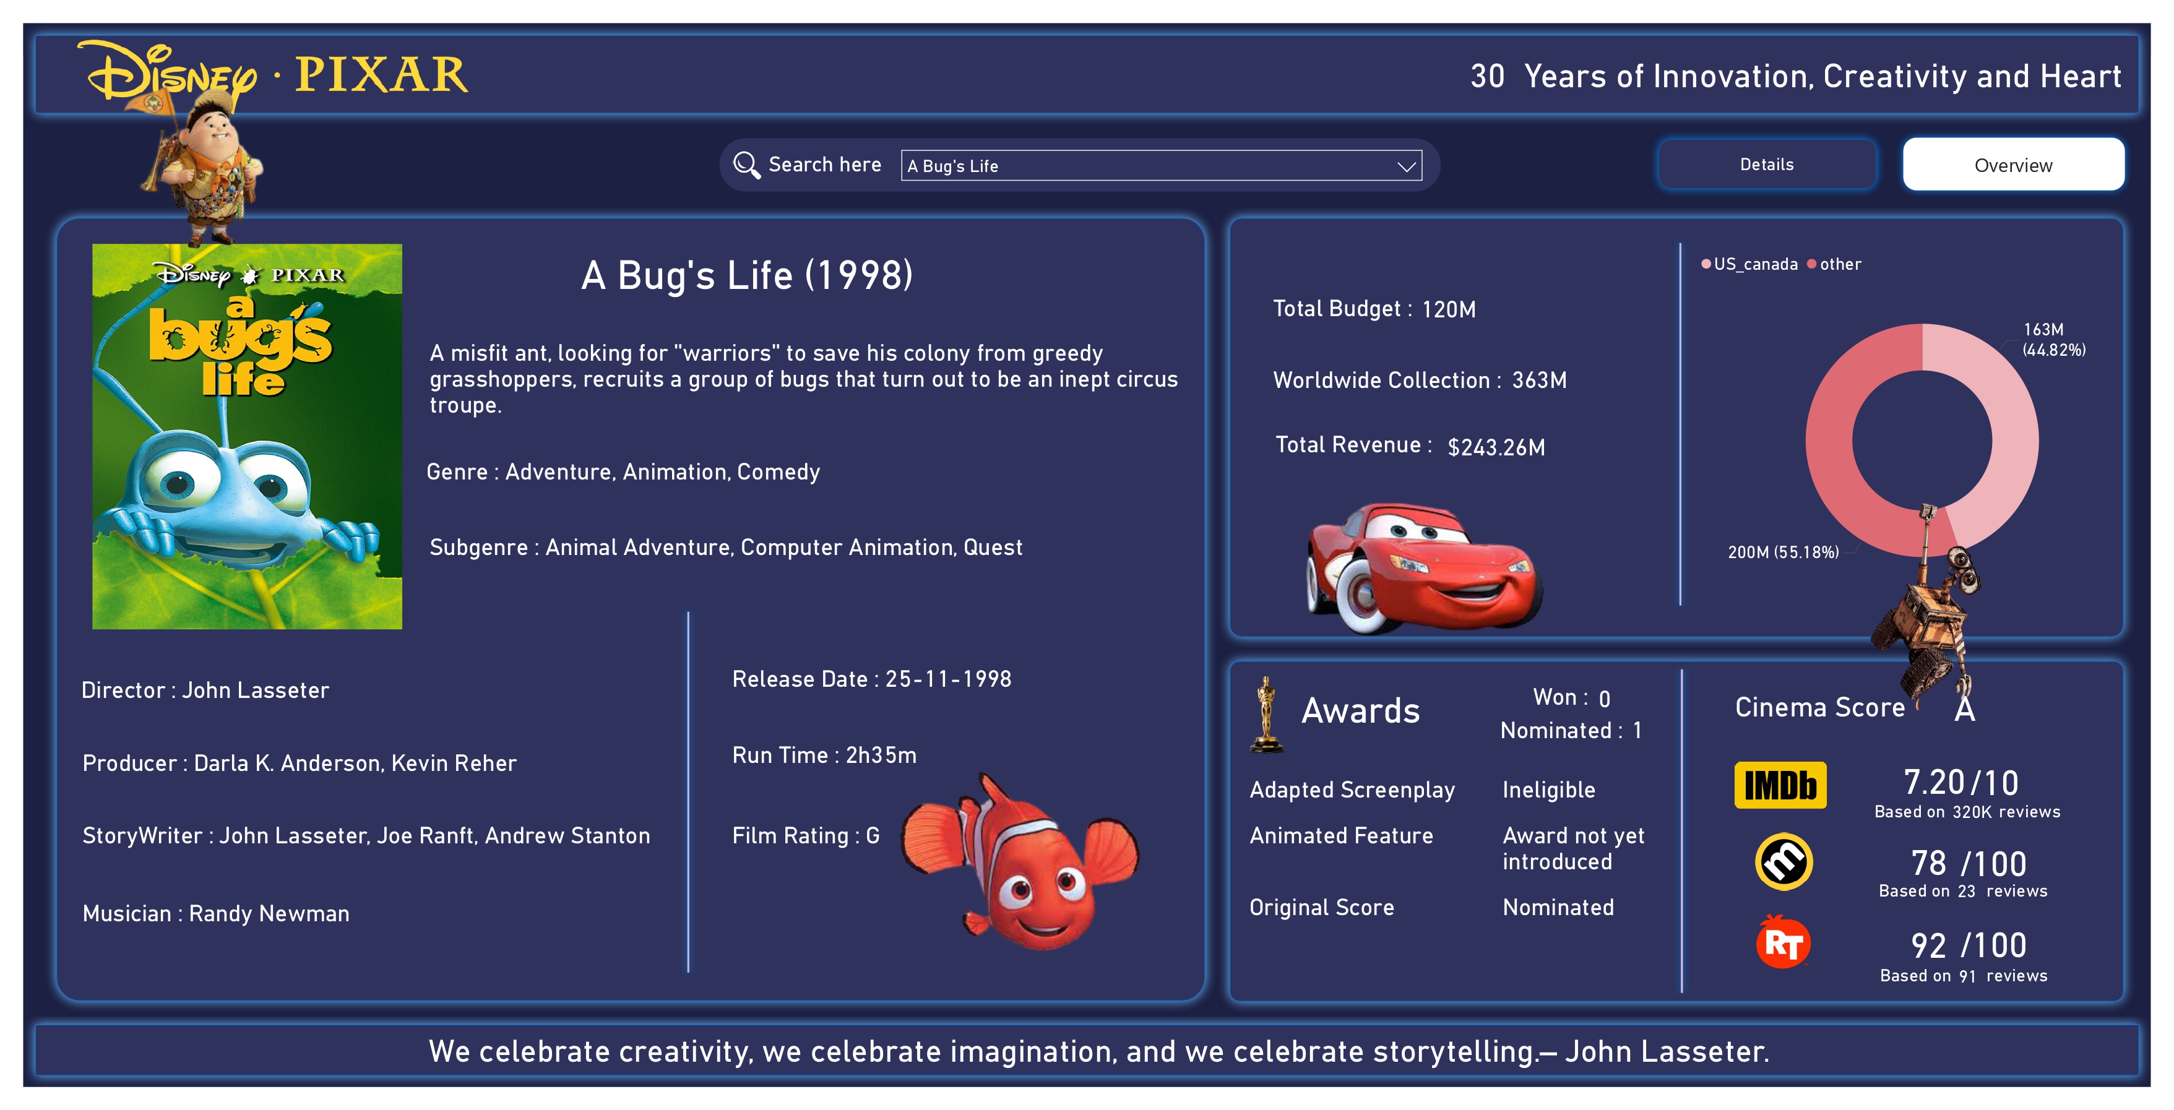Open the A Bug's Life poster
Screen dimensions: 2174x1110
[248, 436]
